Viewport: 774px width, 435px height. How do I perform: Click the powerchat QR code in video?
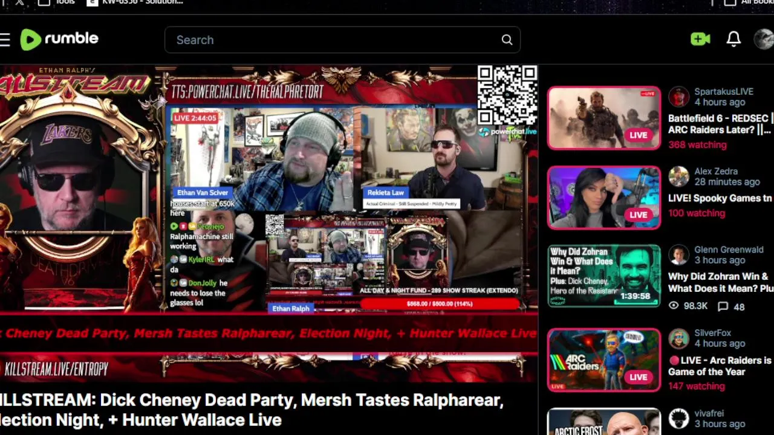coord(507,95)
